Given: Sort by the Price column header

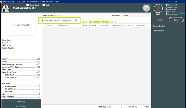Looking at the screenshot, I should tap(82, 25).
